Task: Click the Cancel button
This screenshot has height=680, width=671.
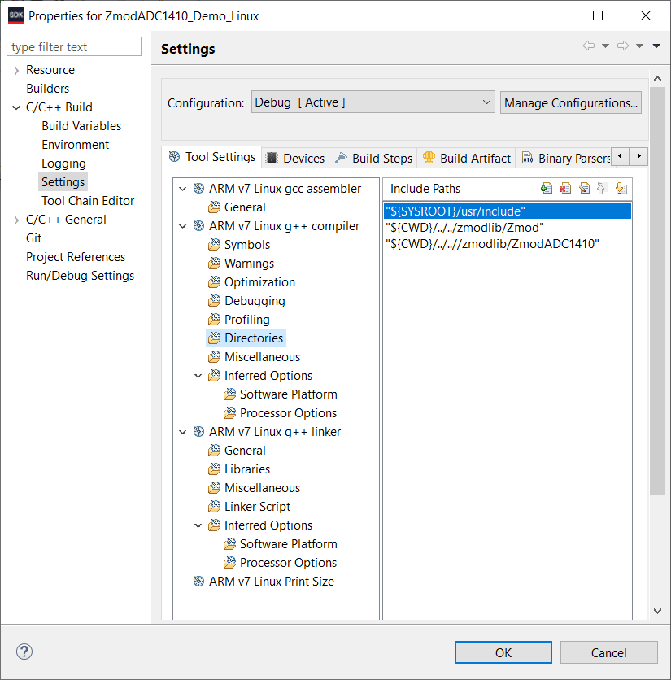Action: pos(608,652)
